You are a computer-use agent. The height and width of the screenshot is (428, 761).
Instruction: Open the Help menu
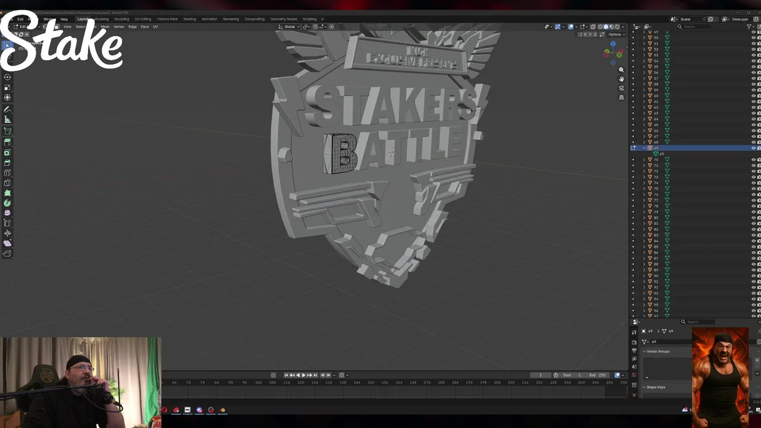point(64,19)
